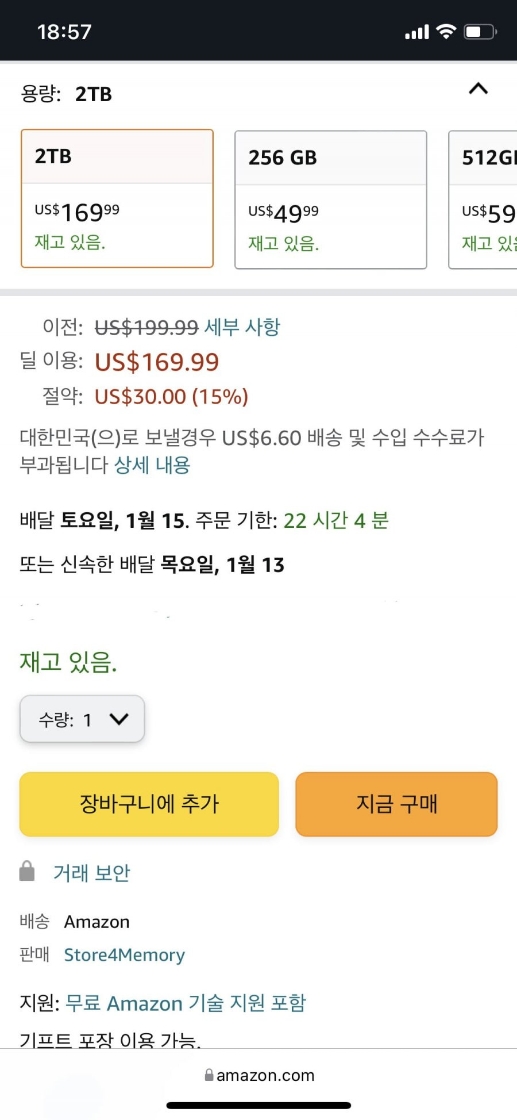Open 상세 내용 shipping fee details
Viewport: 517px width, 1120px height.
pyautogui.click(x=152, y=465)
